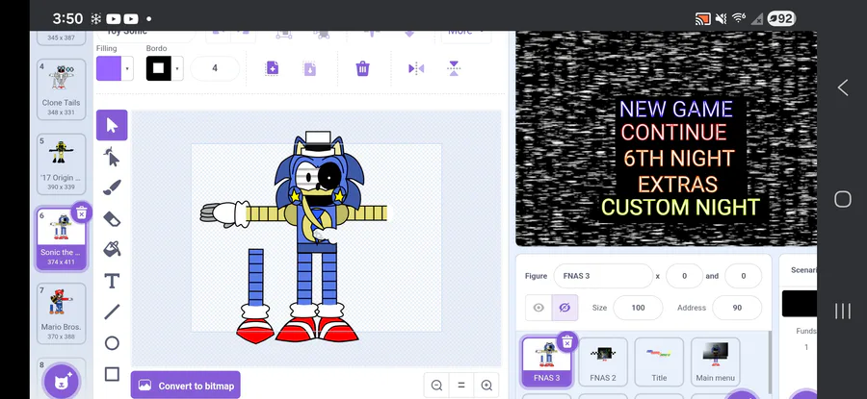867x399 pixels.
Task: Click the Figure name field FNAS 3
Action: pyautogui.click(x=603, y=276)
